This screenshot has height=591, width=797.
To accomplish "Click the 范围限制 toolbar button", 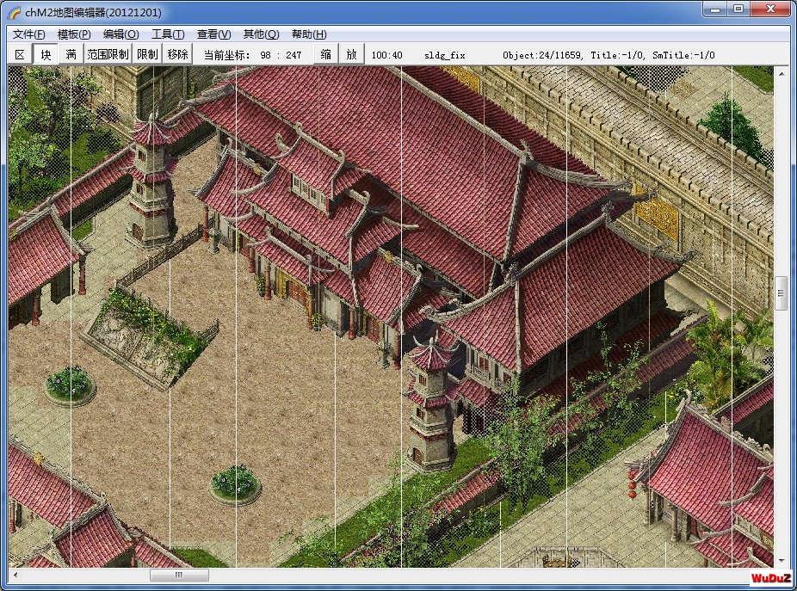I will coord(108,54).
